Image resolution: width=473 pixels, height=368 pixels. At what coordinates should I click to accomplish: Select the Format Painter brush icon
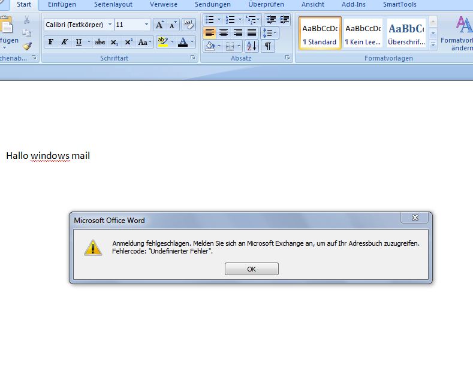27,46
